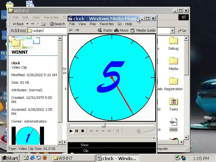The image size is (216, 162).
Task: Open File menu in WINNT Explorer window
Action: click(15, 18)
